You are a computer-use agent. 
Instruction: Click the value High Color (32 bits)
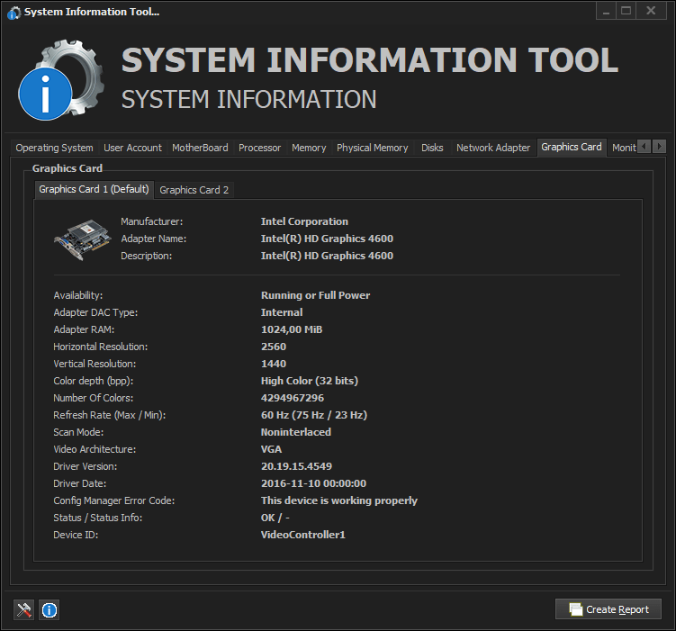[309, 381]
